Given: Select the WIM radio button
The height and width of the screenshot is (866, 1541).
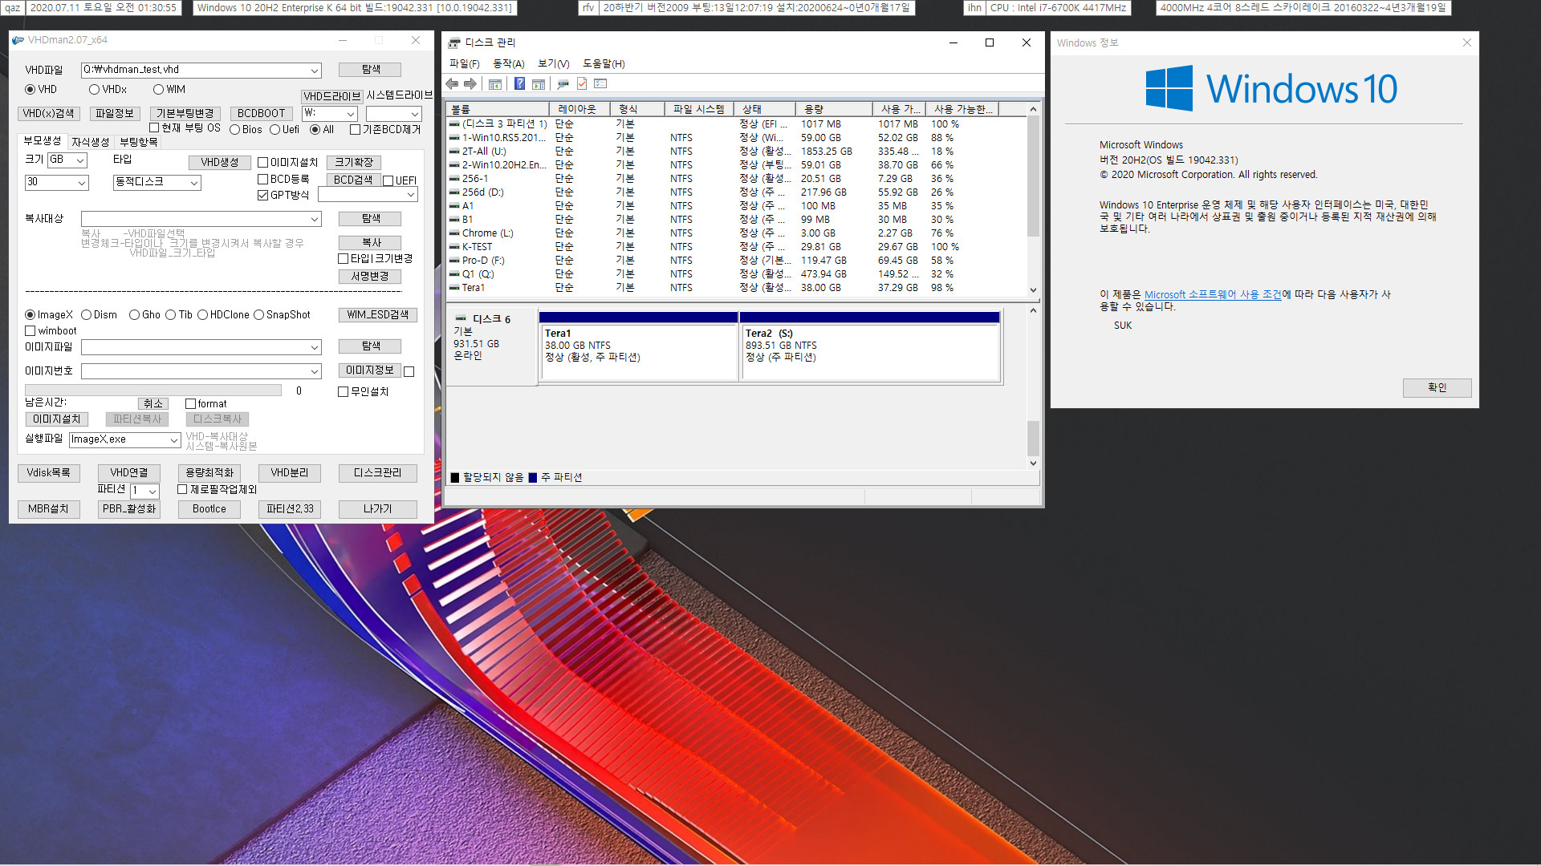Looking at the screenshot, I should coord(158,90).
